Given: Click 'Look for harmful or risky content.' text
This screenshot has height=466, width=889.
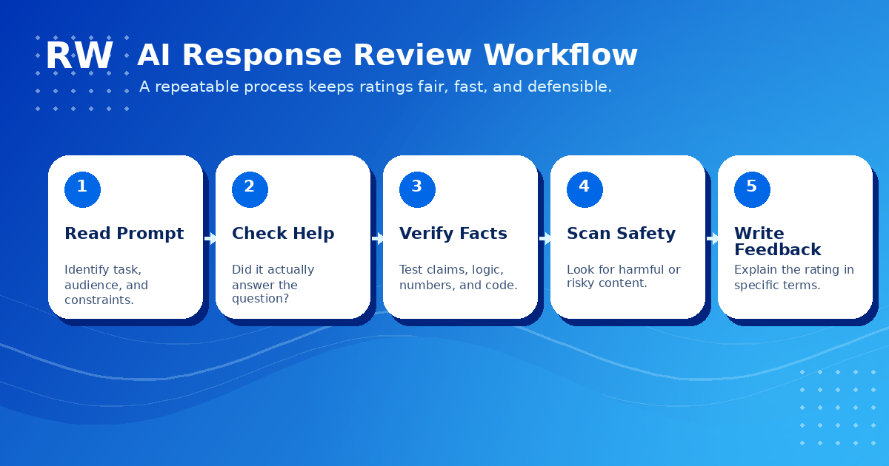Looking at the screenshot, I should [624, 277].
